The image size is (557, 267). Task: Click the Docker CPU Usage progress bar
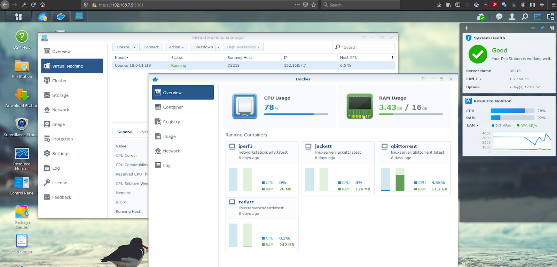[296, 114]
